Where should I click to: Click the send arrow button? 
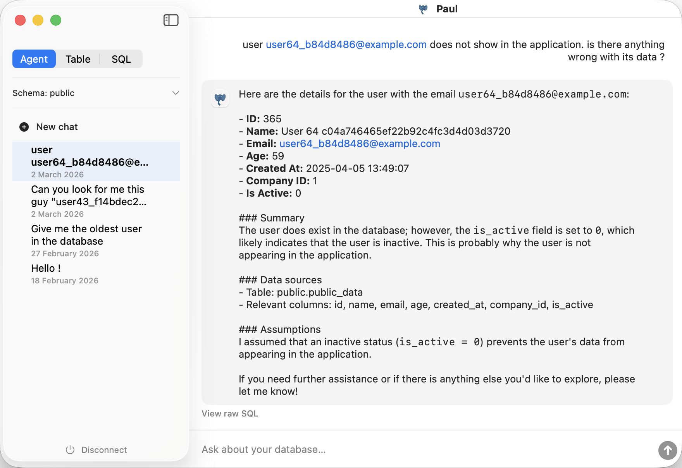[667, 450]
